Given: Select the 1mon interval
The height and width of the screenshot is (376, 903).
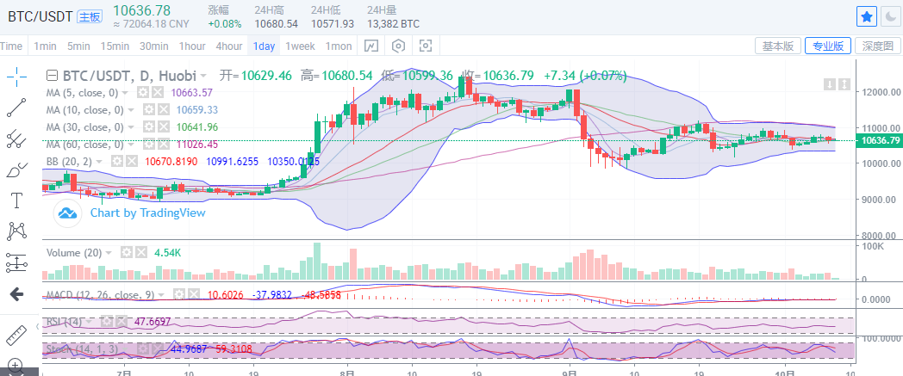Looking at the screenshot, I should click(x=338, y=46).
